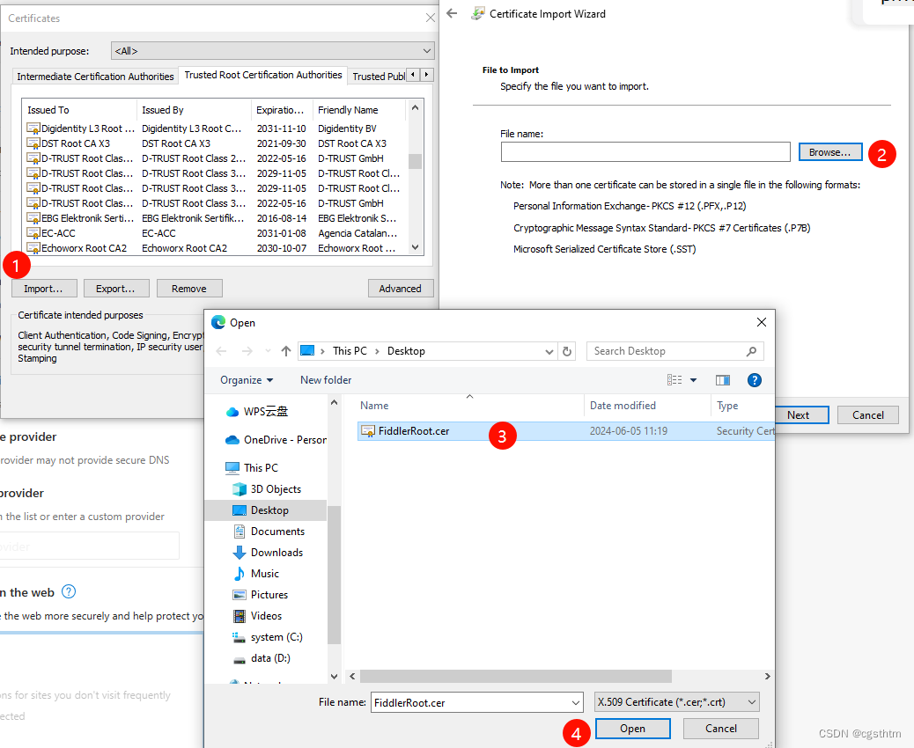The height and width of the screenshot is (748, 914).
Task: Click the Help question mark icon
Action: (x=755, y=379)
